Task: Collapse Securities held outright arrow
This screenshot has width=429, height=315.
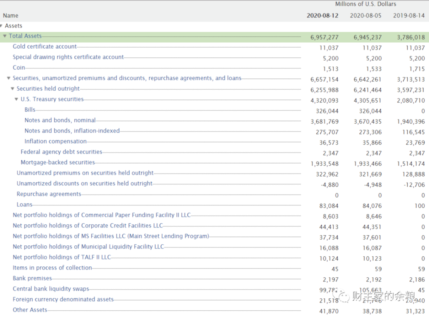Action: pos(12,89)
